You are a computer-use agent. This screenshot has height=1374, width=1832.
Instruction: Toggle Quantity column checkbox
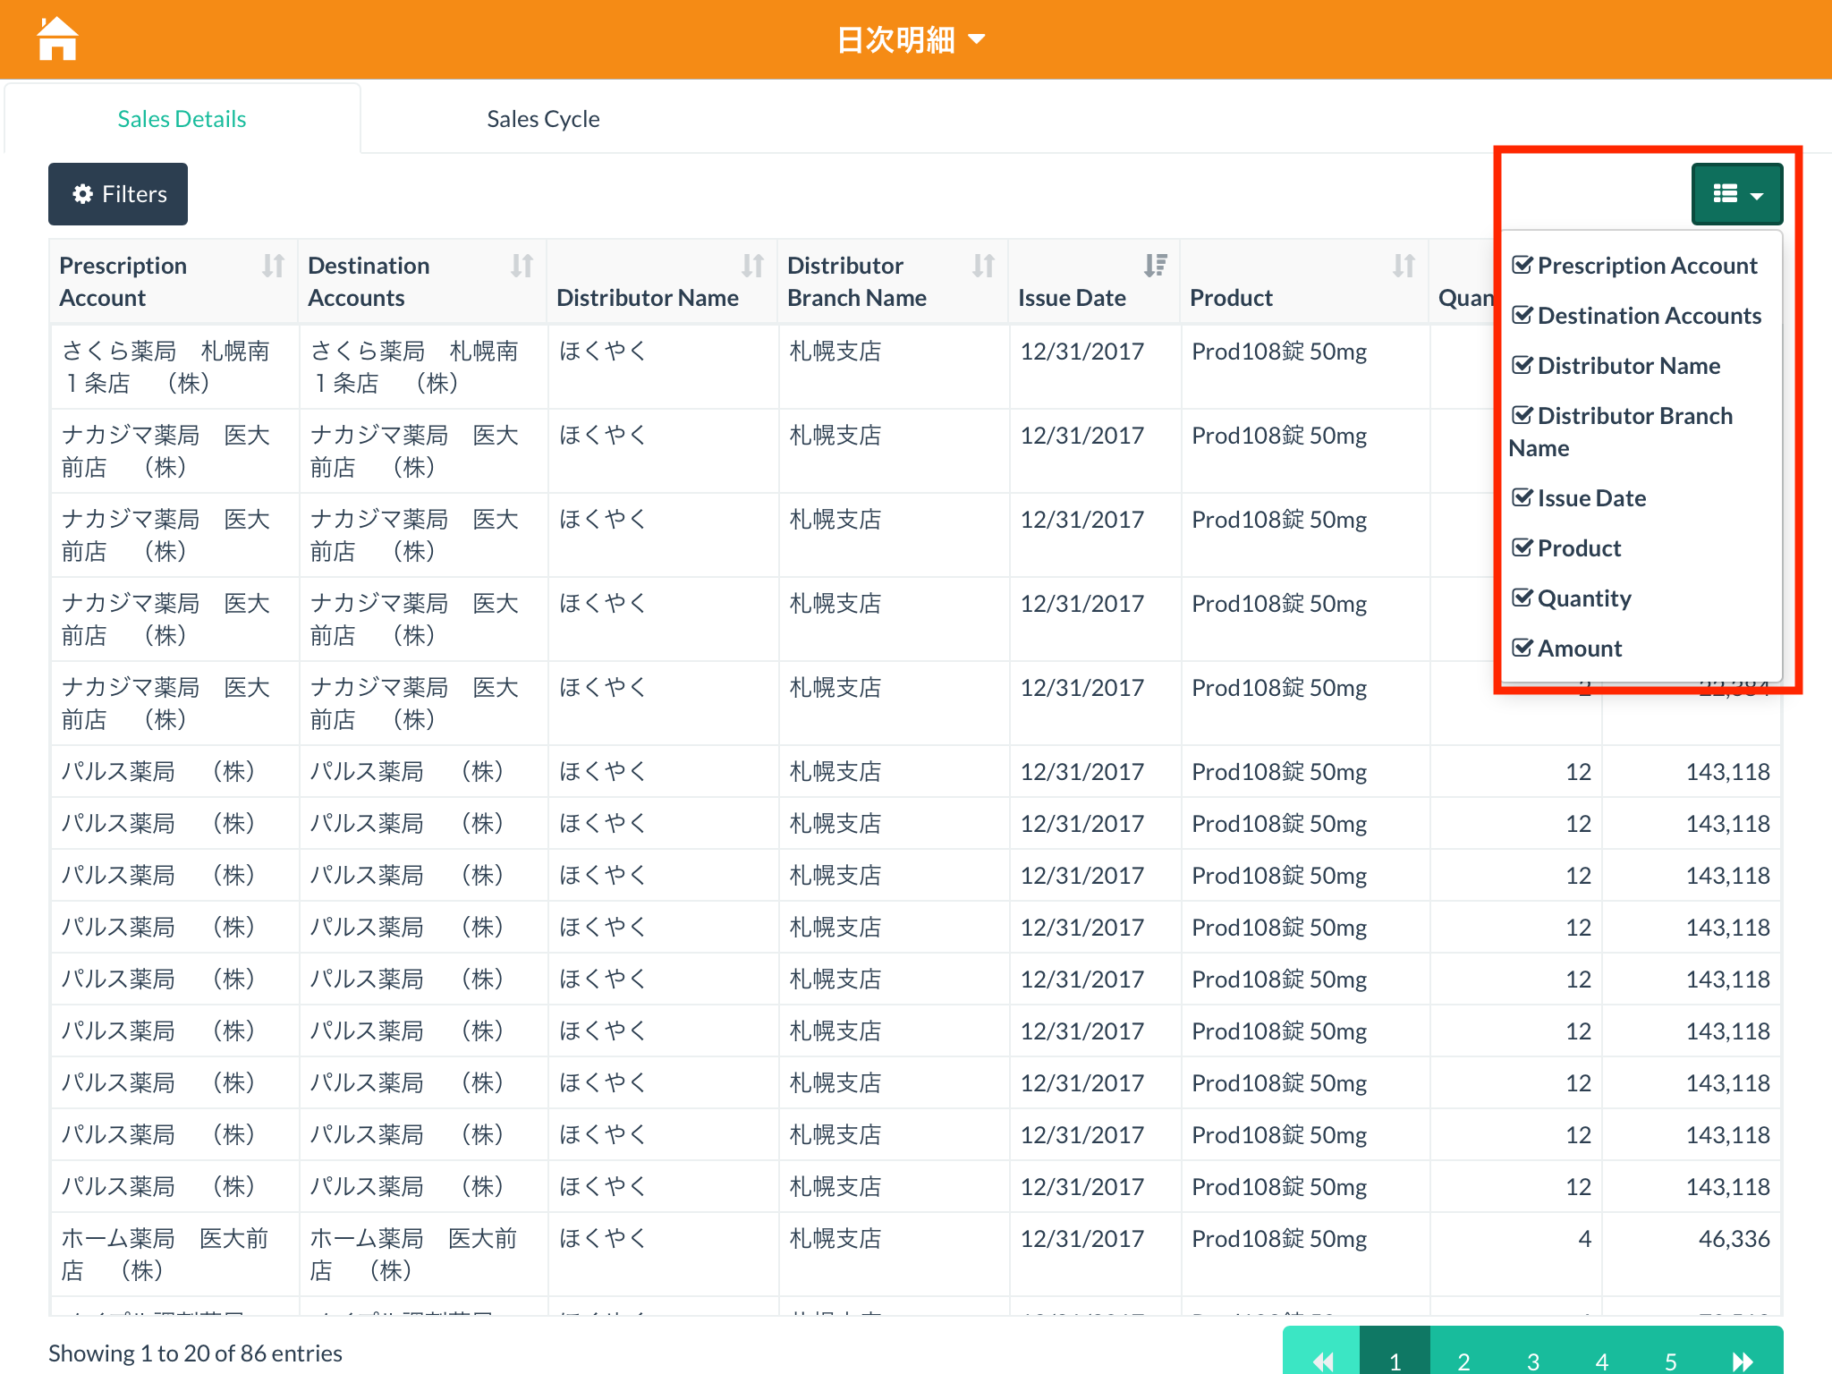pos(1522,598)
